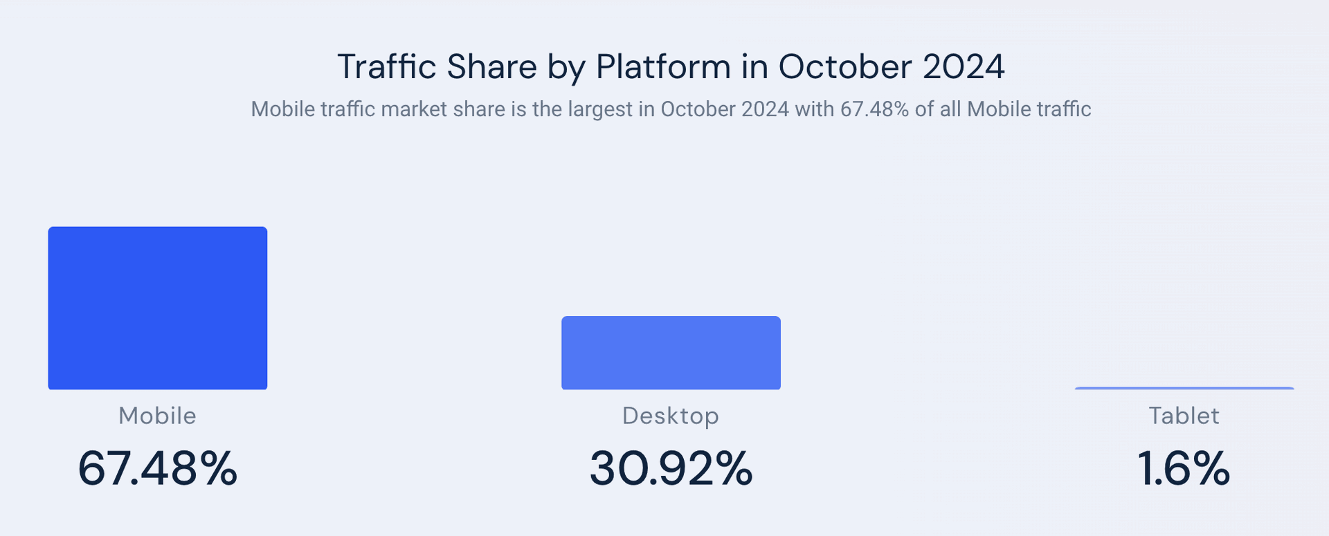Select the Desktop category label
This screenshot has width=1329, height=536.
[671, 416]
